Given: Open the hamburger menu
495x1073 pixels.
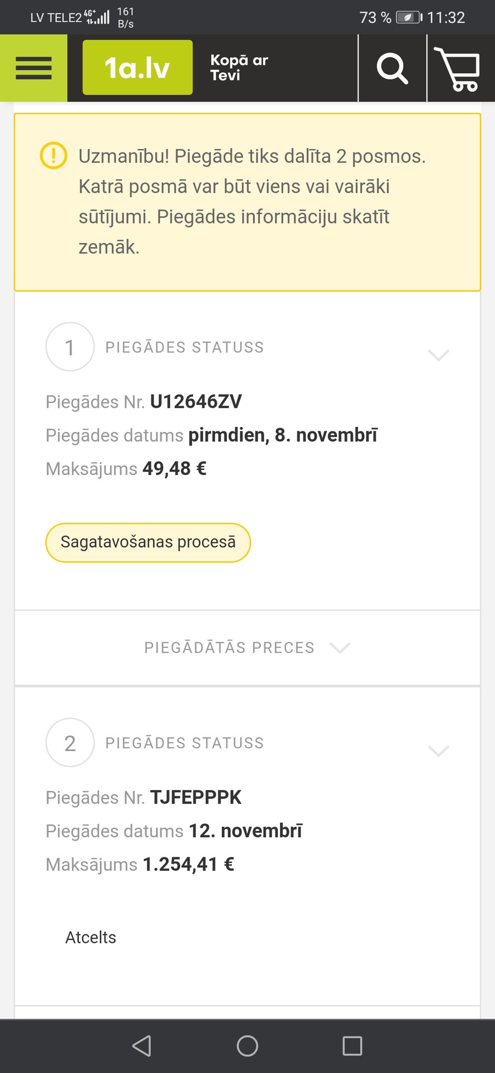Looking at the screenshot, I should pos(34,68).
